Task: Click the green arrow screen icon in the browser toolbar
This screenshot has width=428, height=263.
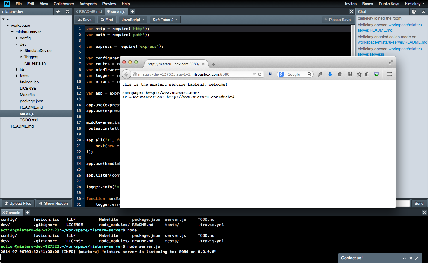Action: click(376, 74)
